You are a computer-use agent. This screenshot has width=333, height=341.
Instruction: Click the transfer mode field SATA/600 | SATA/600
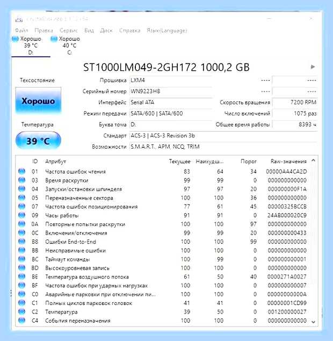click(170, 113)
